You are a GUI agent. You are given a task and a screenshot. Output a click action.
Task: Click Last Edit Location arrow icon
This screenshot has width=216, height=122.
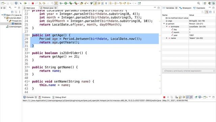tap(121, 3)
